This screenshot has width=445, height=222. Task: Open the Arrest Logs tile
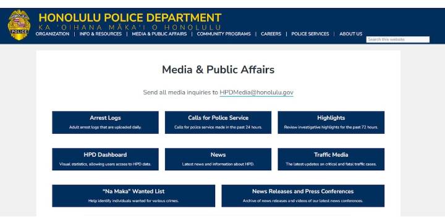(105, 122)
